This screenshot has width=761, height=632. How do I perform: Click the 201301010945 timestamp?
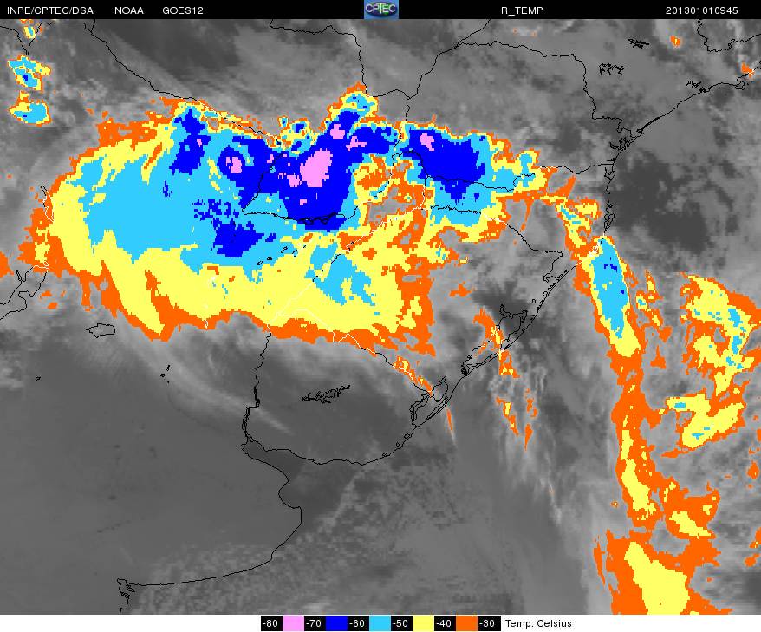(x=702, y=10)
